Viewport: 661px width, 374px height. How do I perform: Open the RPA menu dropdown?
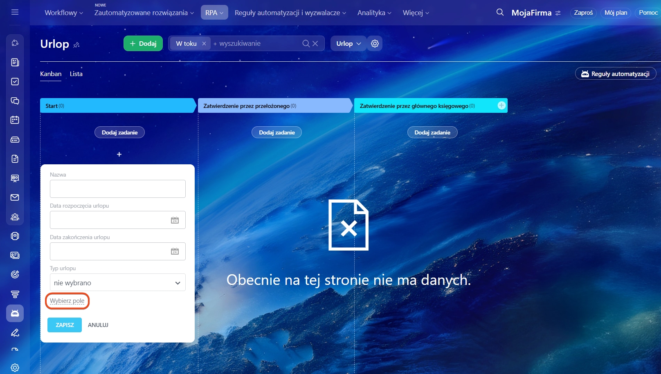pos(214,13)
